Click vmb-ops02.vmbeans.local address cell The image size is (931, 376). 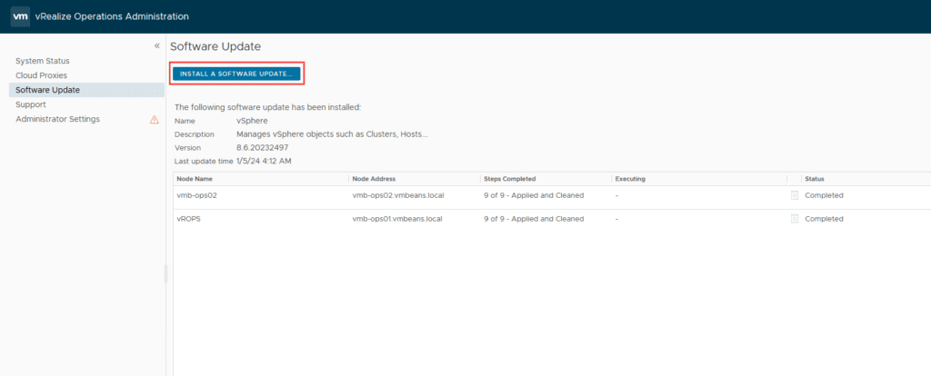397,195
